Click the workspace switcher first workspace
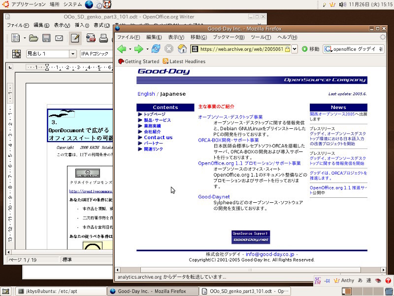This screenshot has height=296, width=394. click(347, 291)
